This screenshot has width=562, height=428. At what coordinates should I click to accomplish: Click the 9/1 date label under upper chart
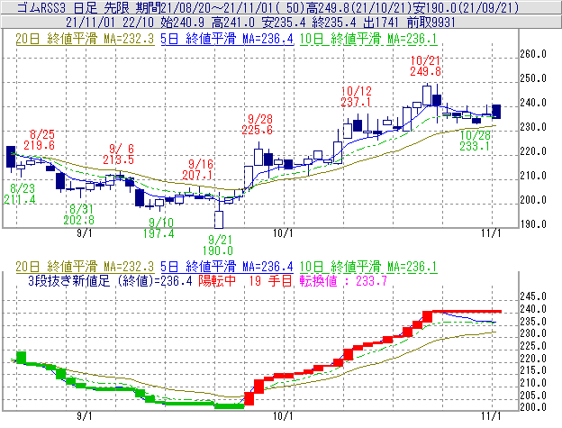(x=85, y=233)
